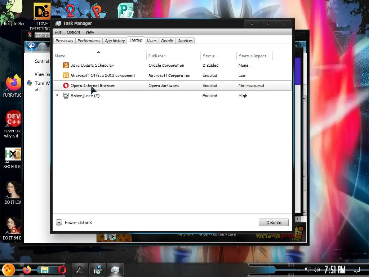Click the Microsoft Corporation publisher cell
The width and height of the screenshot is (369, 277).
tap(169, 75)
